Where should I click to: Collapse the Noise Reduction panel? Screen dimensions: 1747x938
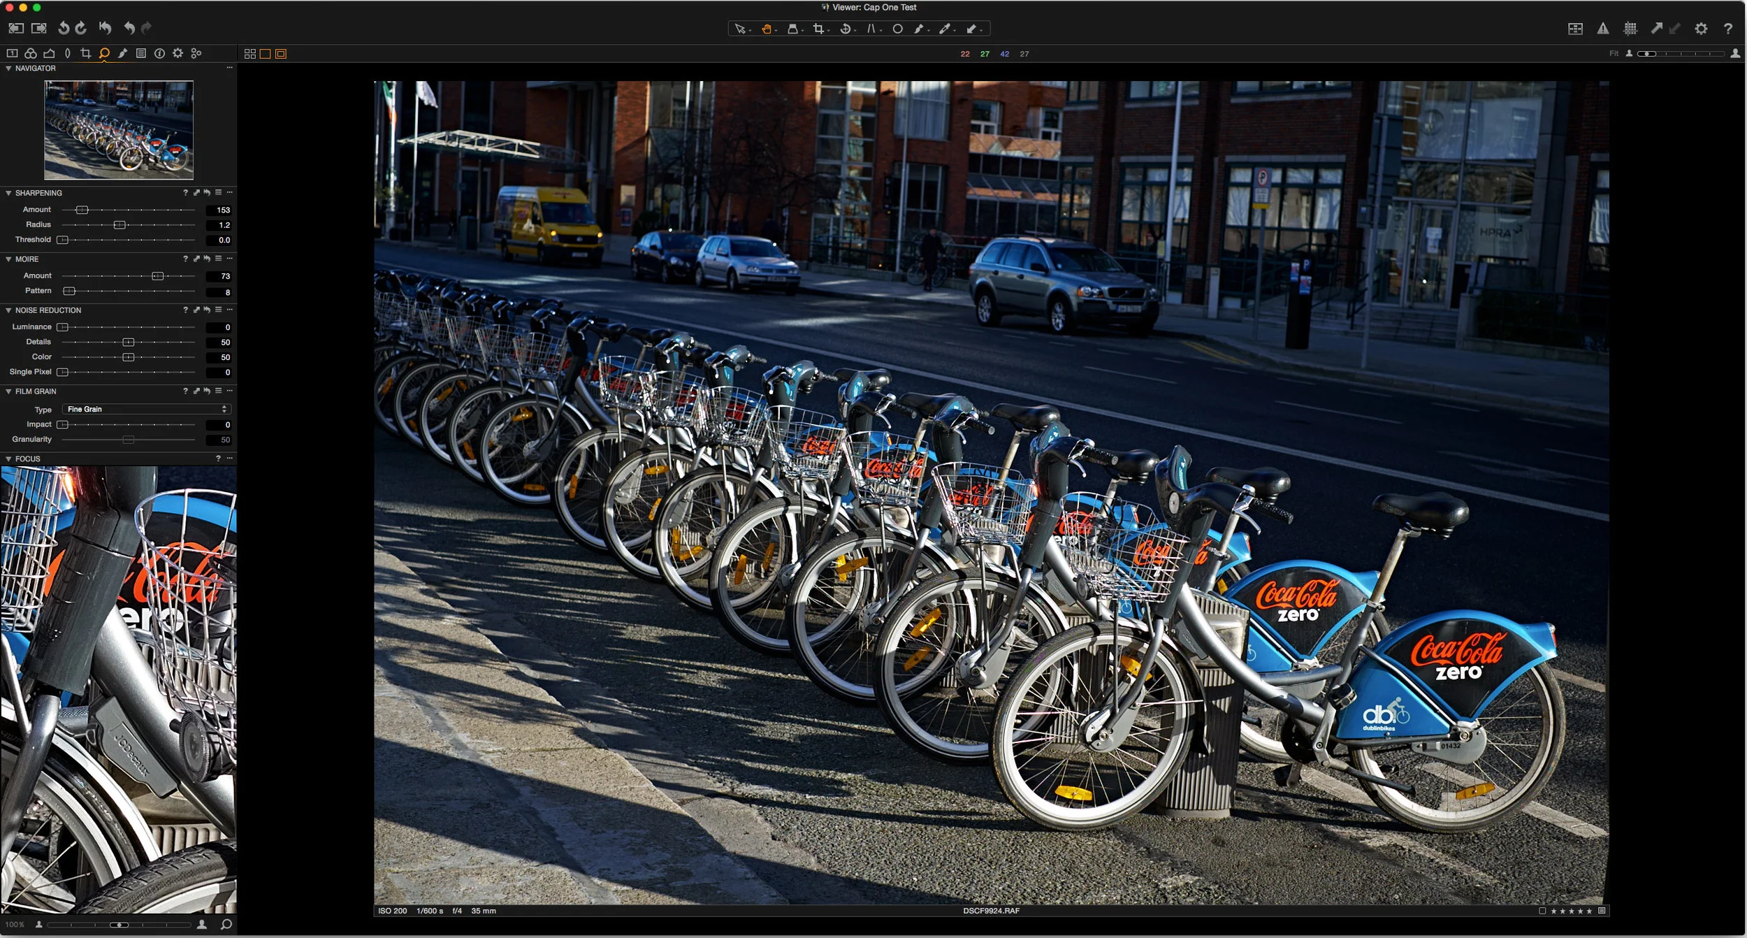(x=8, y=310)
